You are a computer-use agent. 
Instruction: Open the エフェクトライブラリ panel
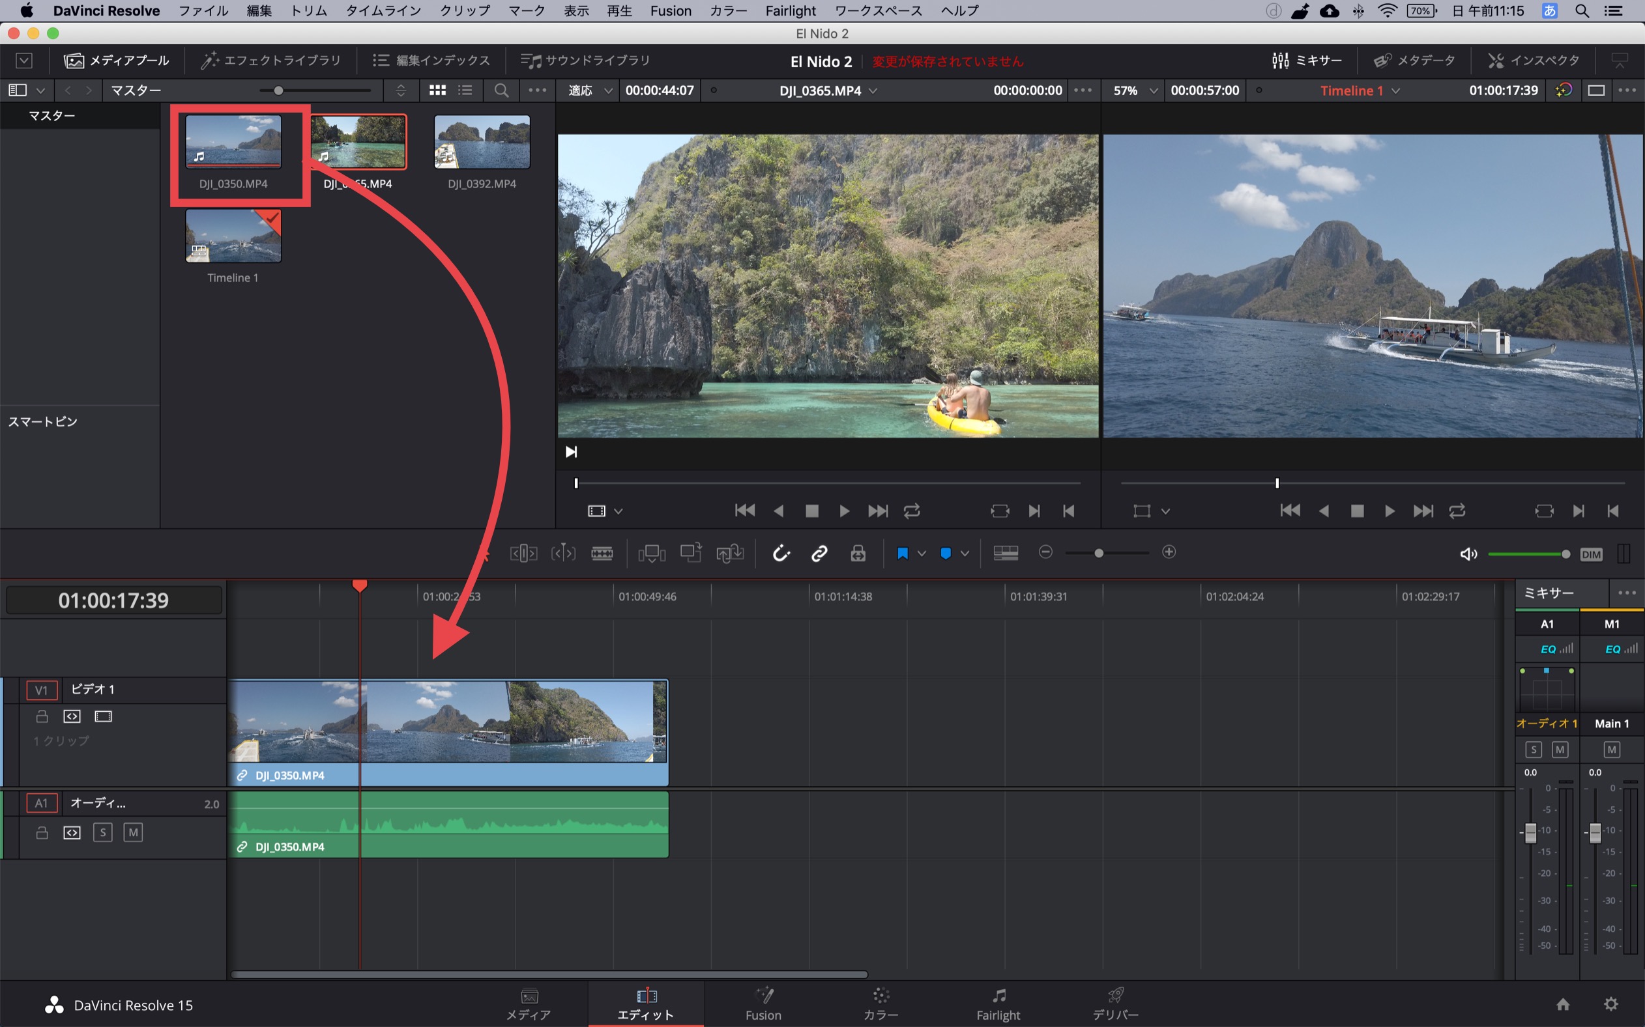coord(270,61)
